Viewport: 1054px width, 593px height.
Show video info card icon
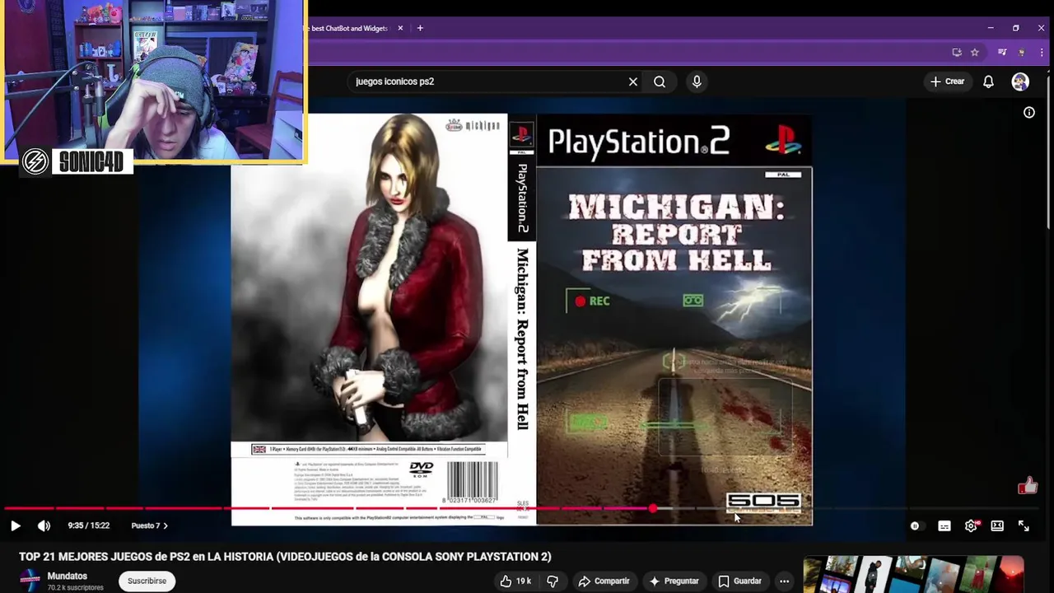click(1029, 112)
